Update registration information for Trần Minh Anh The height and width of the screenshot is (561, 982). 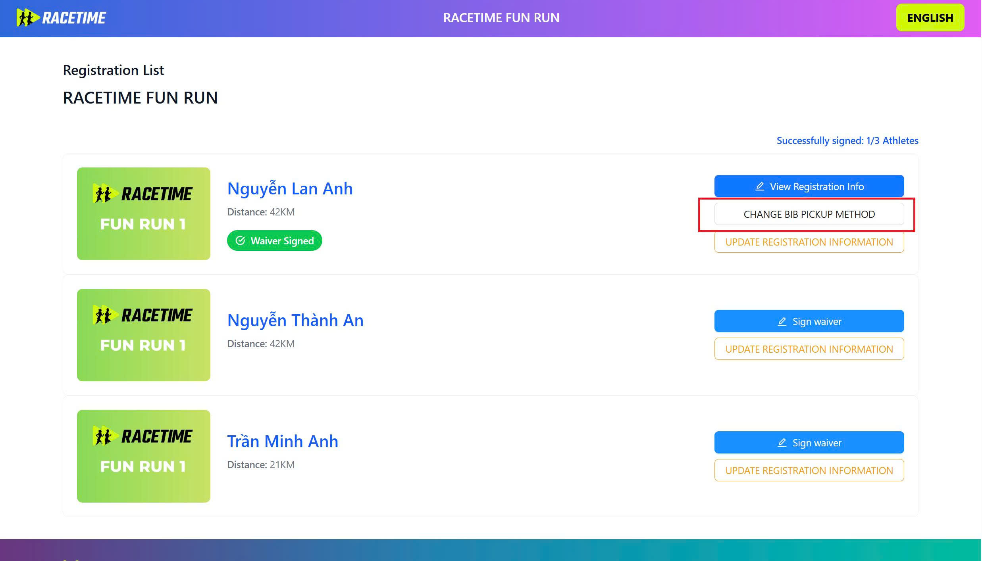pyautogui.click(x=809, y=471)
